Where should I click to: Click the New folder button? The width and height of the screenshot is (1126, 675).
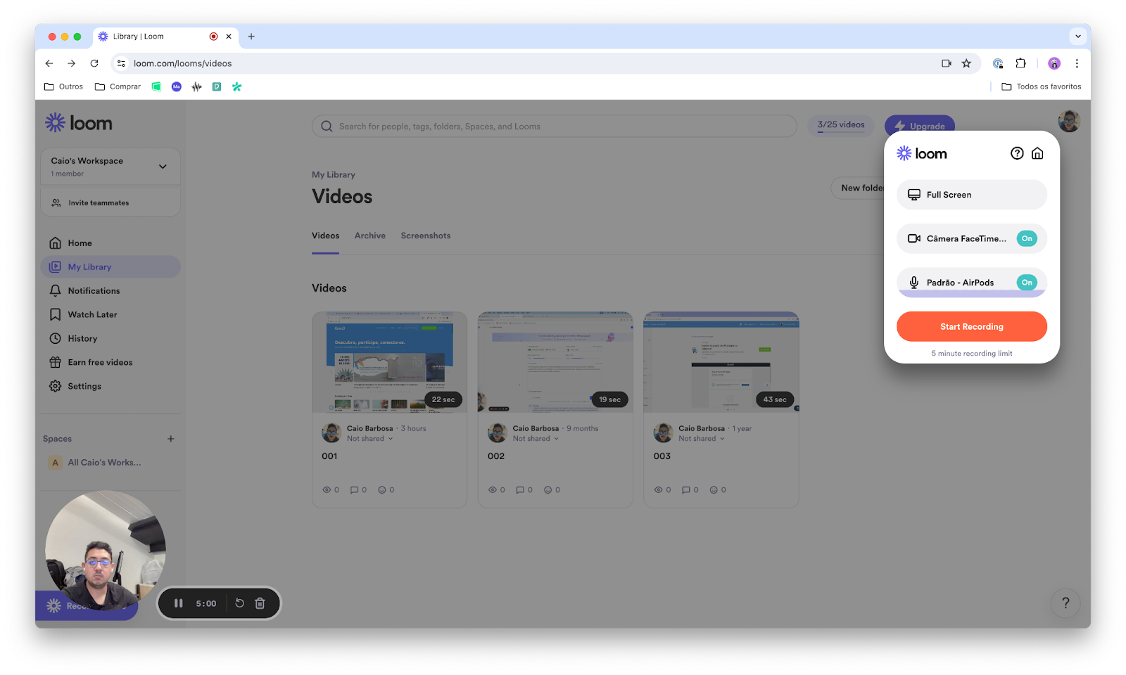click(x=859, y=188)
